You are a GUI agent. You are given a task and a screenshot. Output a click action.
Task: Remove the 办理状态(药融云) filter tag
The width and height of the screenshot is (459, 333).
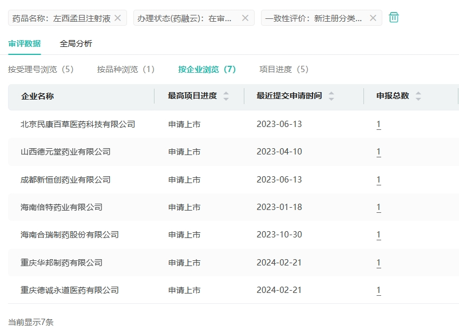pyautogui.click(x=245, y=18)
